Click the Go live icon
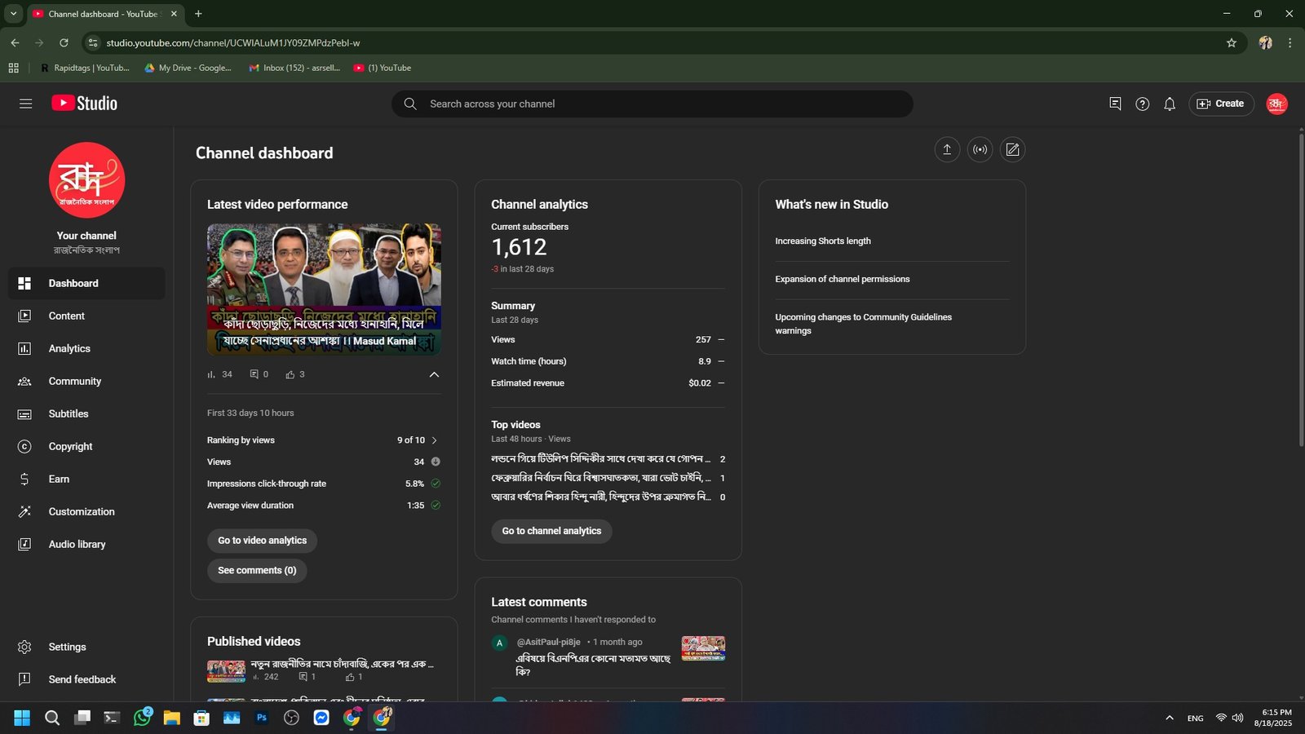 coord(980,149)
